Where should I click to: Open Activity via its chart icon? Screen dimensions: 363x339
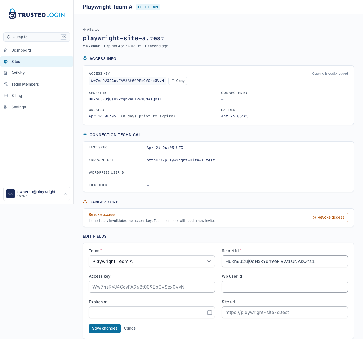point(6,73)
